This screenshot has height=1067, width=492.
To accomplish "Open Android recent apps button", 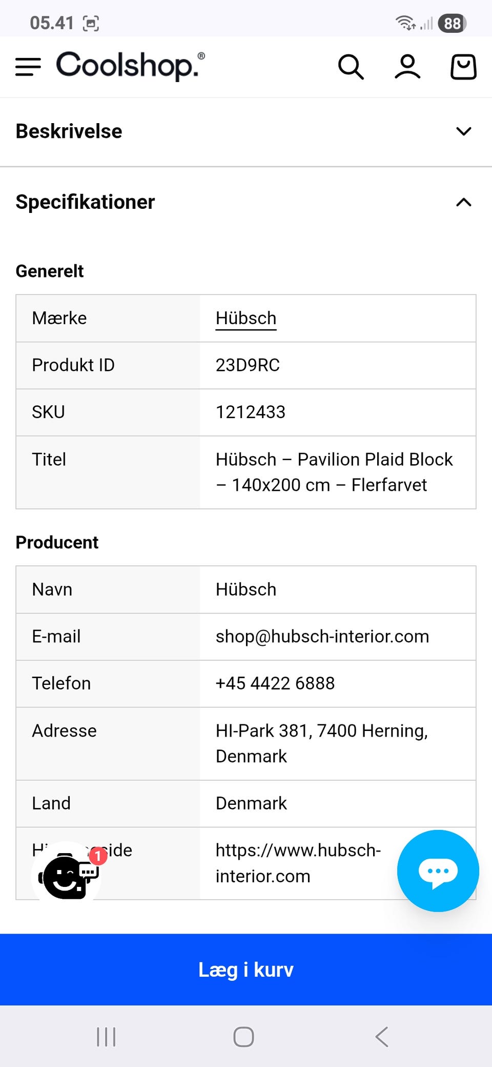I will (106, 1037).
